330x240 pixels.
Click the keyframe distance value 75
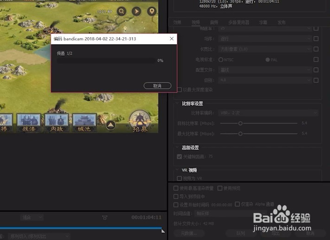210,156
